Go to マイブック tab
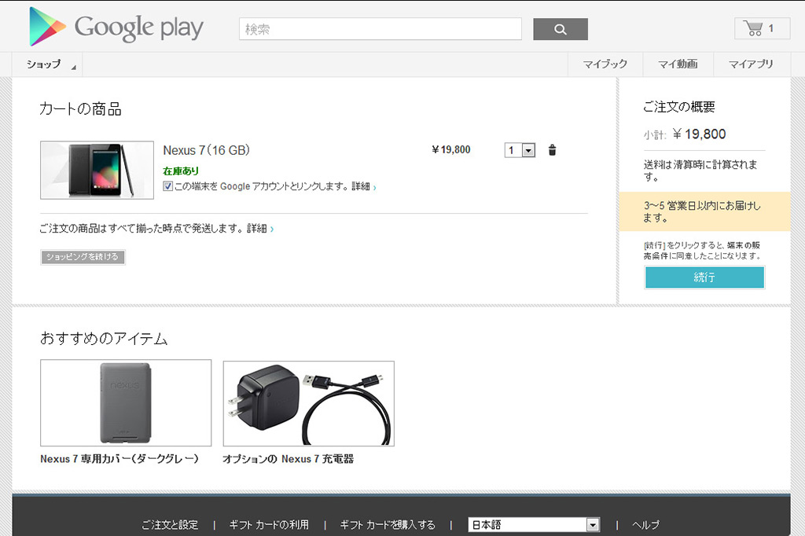805x536 pixels. tap(605, 64)
